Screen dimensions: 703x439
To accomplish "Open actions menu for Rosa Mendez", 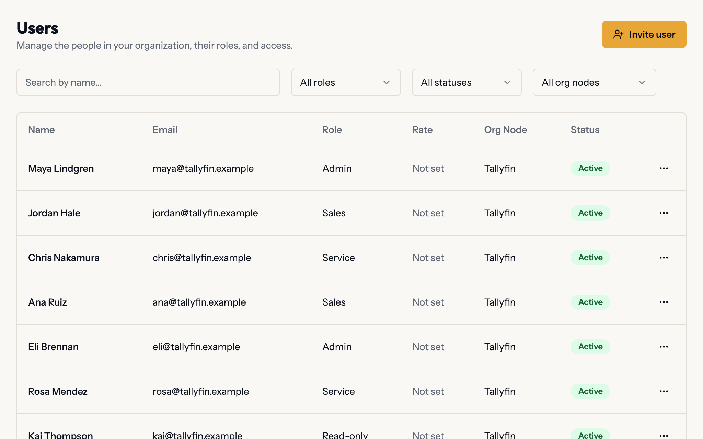I will pyautogui.click(x=664, y=391).
